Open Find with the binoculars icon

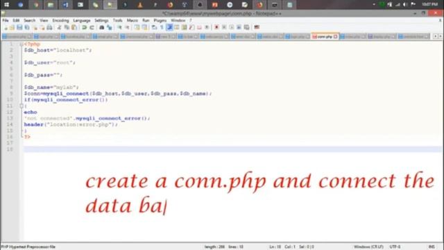102,28
